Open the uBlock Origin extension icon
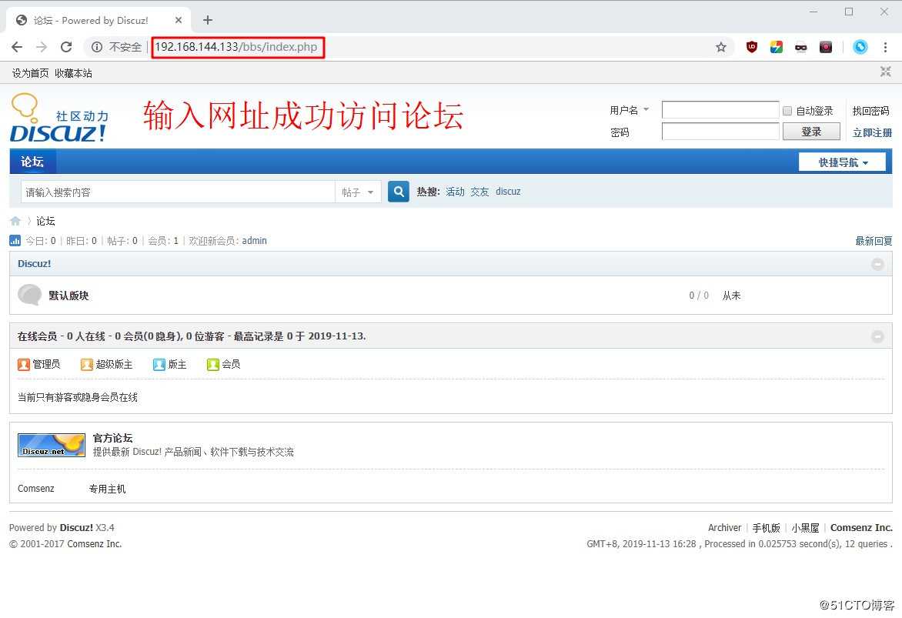This screenshot has height=618, width=902. click(x=751, y=47)
